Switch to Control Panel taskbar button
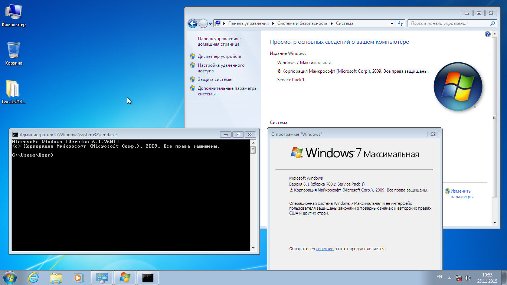Viewport: 507px width, 285px height. click(102, 278)
